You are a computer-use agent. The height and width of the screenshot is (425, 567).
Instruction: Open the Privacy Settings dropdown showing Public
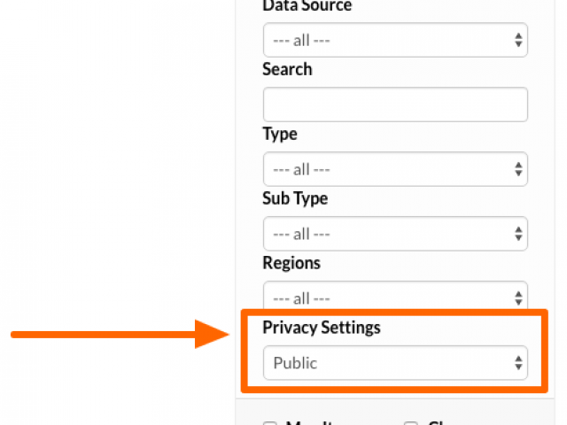click(395, 362)
